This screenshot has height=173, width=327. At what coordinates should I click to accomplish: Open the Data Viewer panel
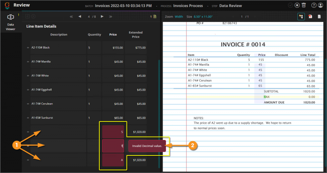(11, 22)
